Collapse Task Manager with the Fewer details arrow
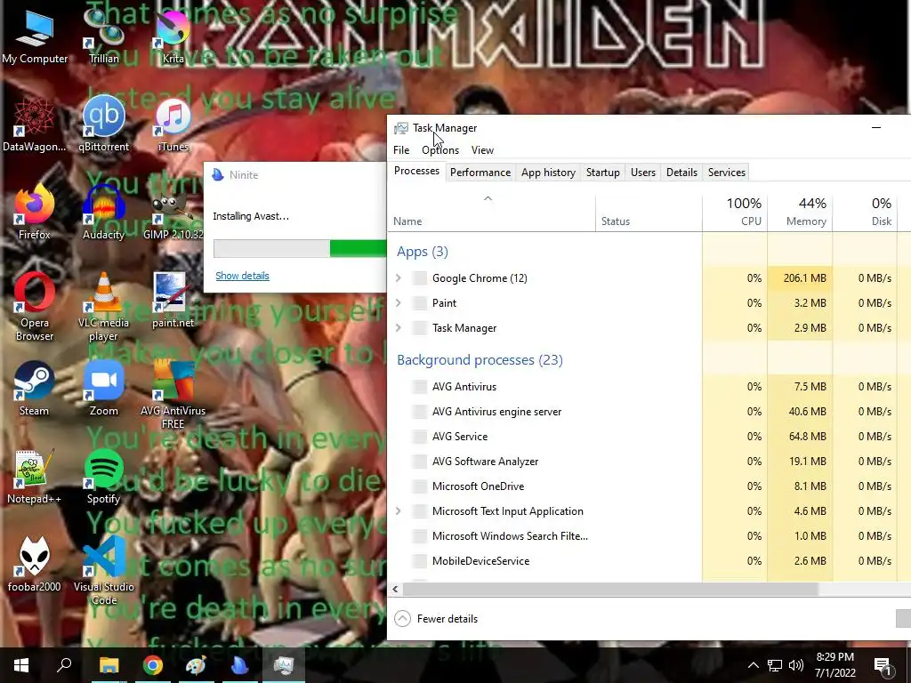Image resolution: width=911 pixels, height=683 pixels. coord(403,619)
